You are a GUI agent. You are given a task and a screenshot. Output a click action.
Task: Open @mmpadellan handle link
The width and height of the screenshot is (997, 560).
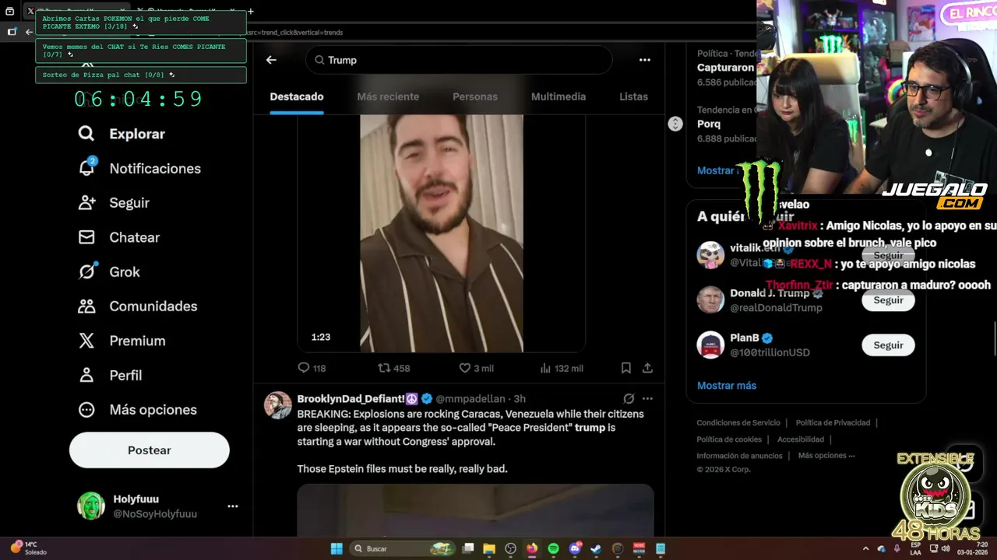[470, 399]
